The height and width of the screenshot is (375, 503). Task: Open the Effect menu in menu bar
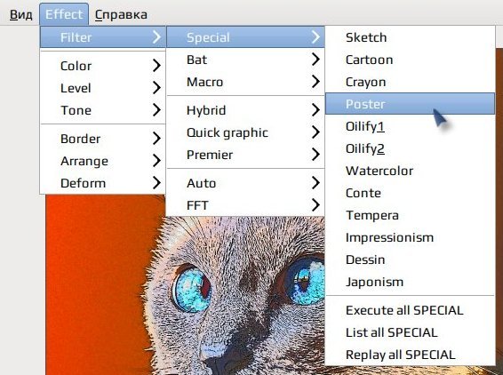(x=64, y=14)
